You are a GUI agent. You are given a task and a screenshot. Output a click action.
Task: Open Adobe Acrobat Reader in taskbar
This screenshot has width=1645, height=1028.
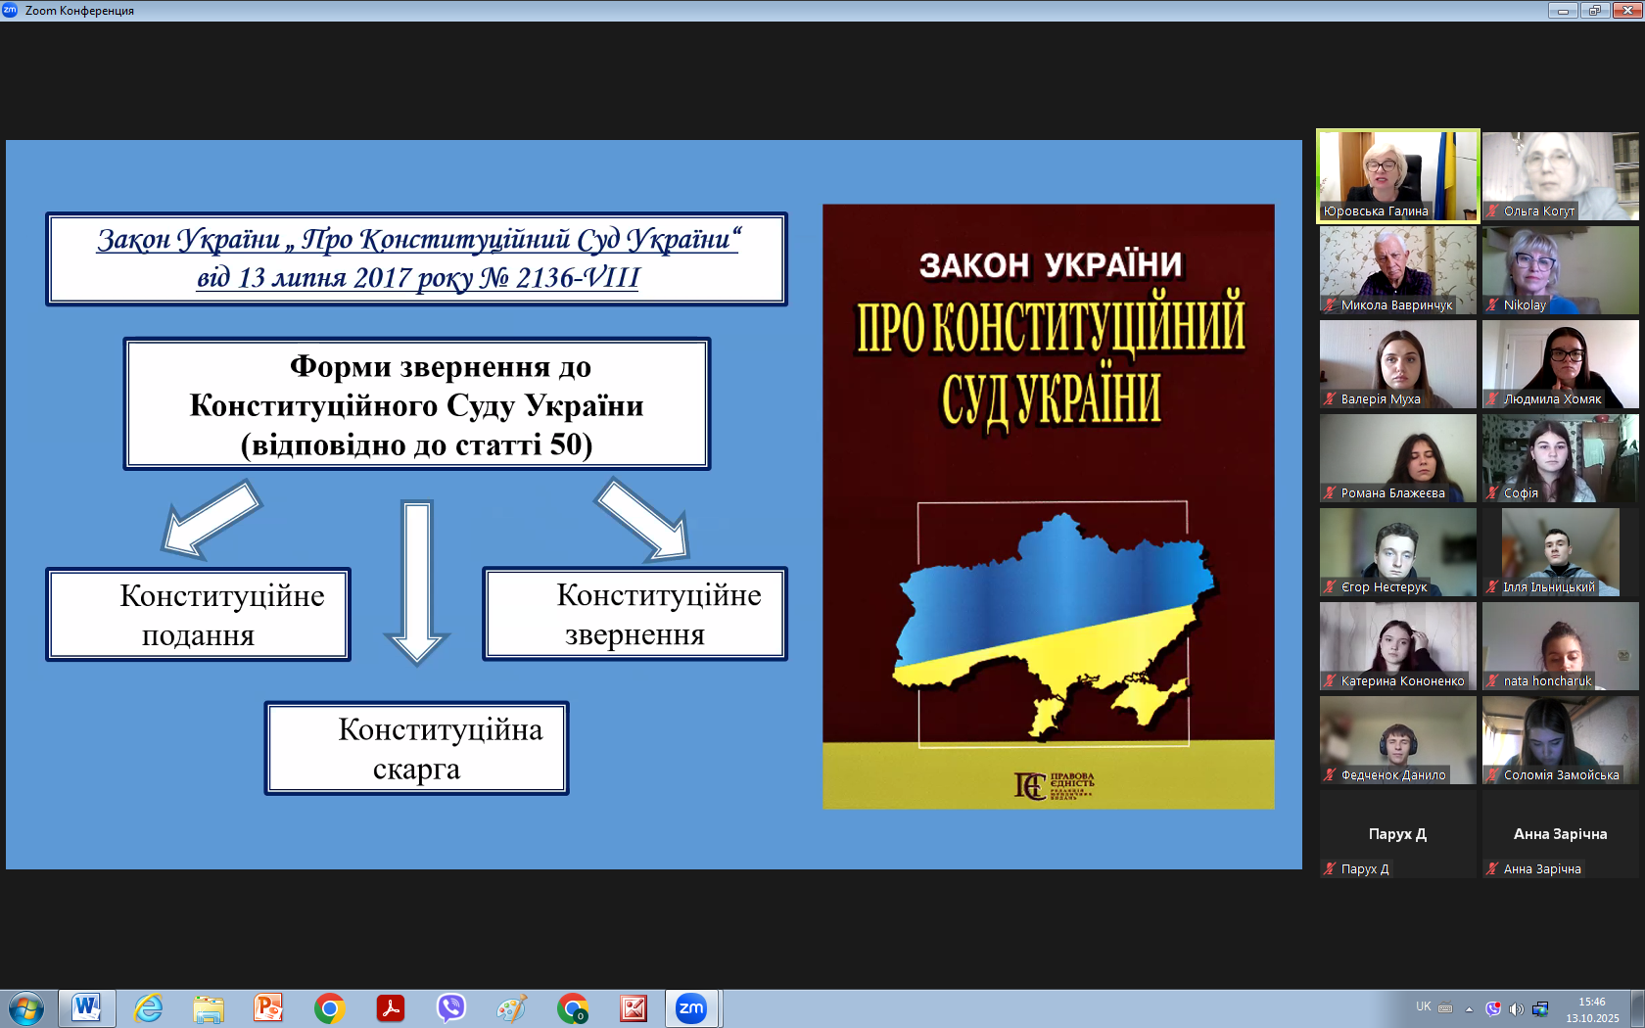391,1007
